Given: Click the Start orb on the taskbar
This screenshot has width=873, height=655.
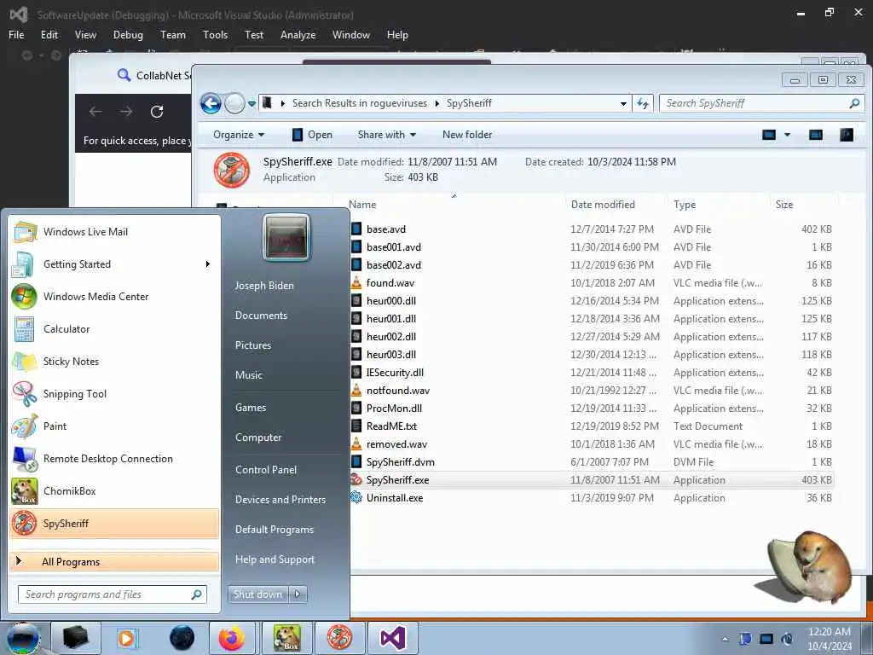Looking at the screenshot, I should point(23,638).
